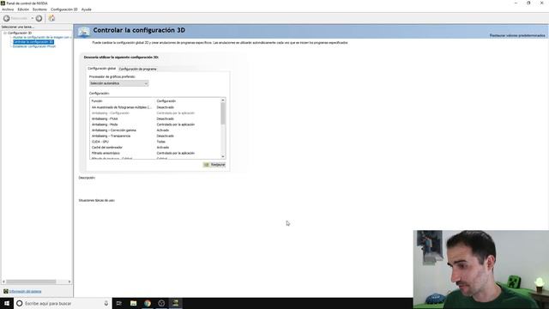The image size is (549, 309).
Task: Select the Ajustar la configuración de la imagen task
Action: tap(42, 37)
